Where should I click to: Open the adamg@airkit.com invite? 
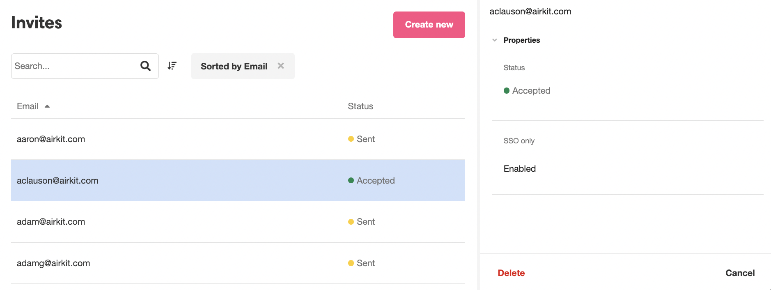(x=53, y=263)
